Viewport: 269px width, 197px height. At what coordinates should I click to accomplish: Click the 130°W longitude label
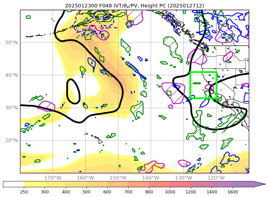click(183, 178)
